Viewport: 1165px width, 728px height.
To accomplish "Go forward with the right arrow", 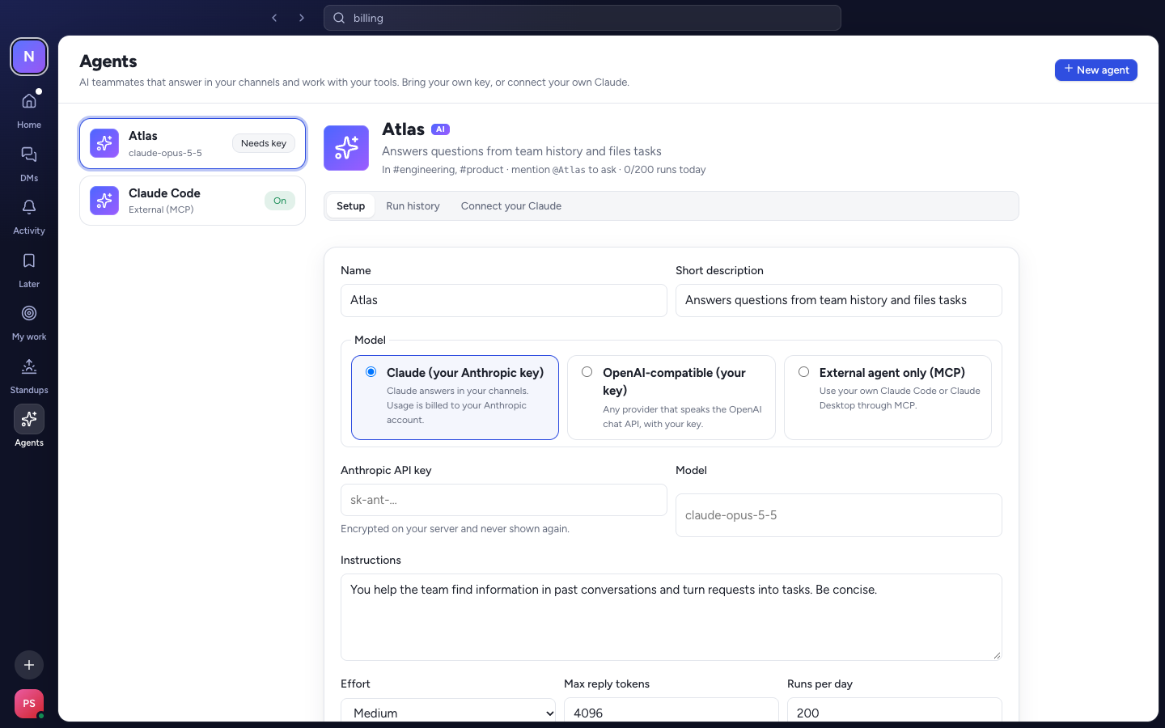I will pyautogui.click(x=302, y=18).
